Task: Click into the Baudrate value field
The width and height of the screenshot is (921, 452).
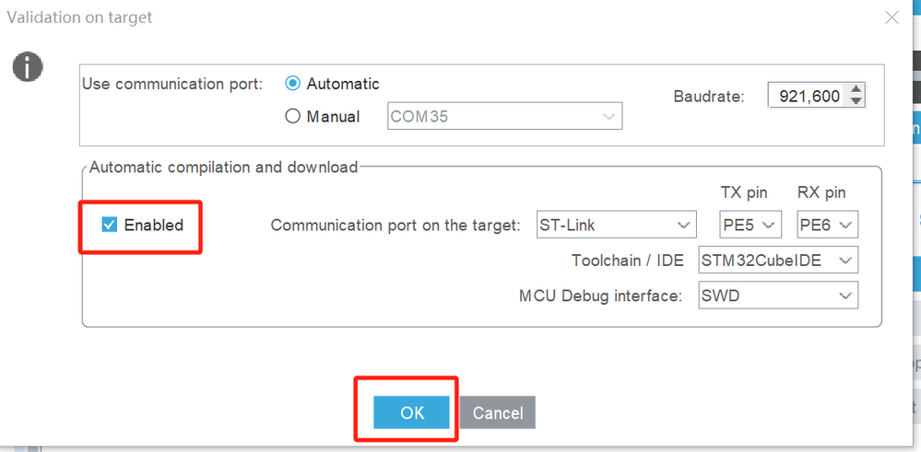Action: [808, 96]
